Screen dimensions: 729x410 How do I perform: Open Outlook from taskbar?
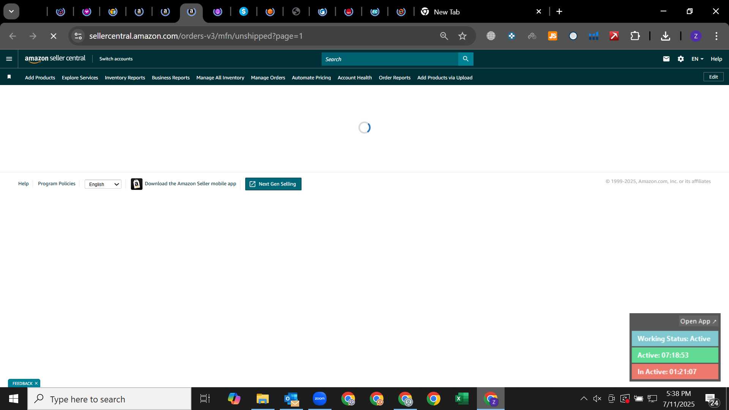tap(291, 399)
